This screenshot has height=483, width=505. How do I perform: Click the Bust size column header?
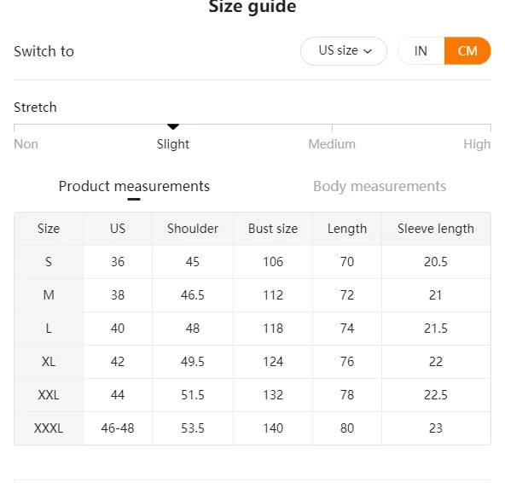pos(273,229)
